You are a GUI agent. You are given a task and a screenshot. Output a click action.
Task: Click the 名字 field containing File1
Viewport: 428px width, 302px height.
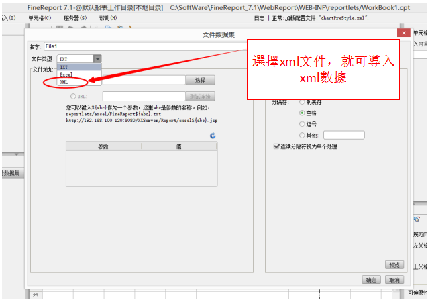[x=146, y=46]
